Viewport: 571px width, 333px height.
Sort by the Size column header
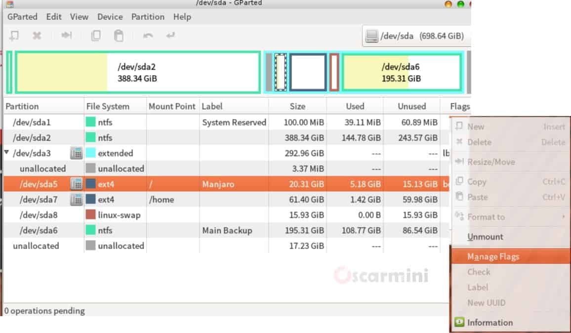click(297, 106)
